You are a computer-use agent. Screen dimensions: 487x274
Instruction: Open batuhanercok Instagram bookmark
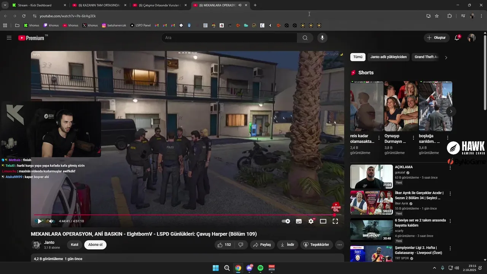click(x=114, y=25)
